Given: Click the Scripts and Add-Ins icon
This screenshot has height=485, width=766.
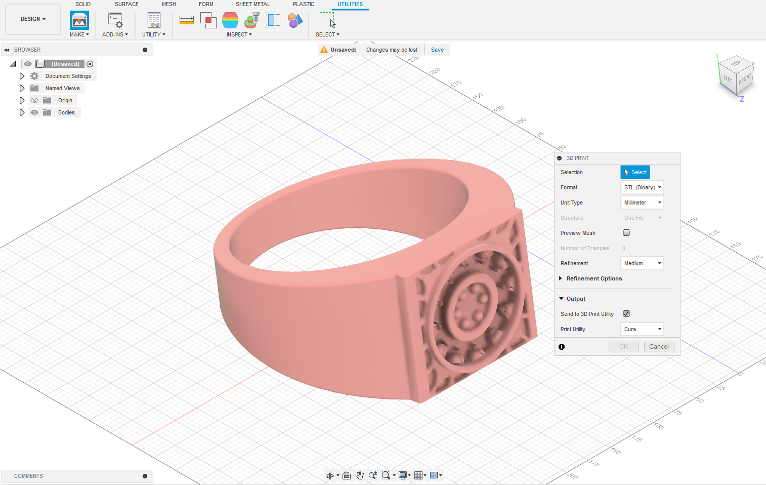Looking at the screenshot, I should pyautogui.click(x=114, y=20).
